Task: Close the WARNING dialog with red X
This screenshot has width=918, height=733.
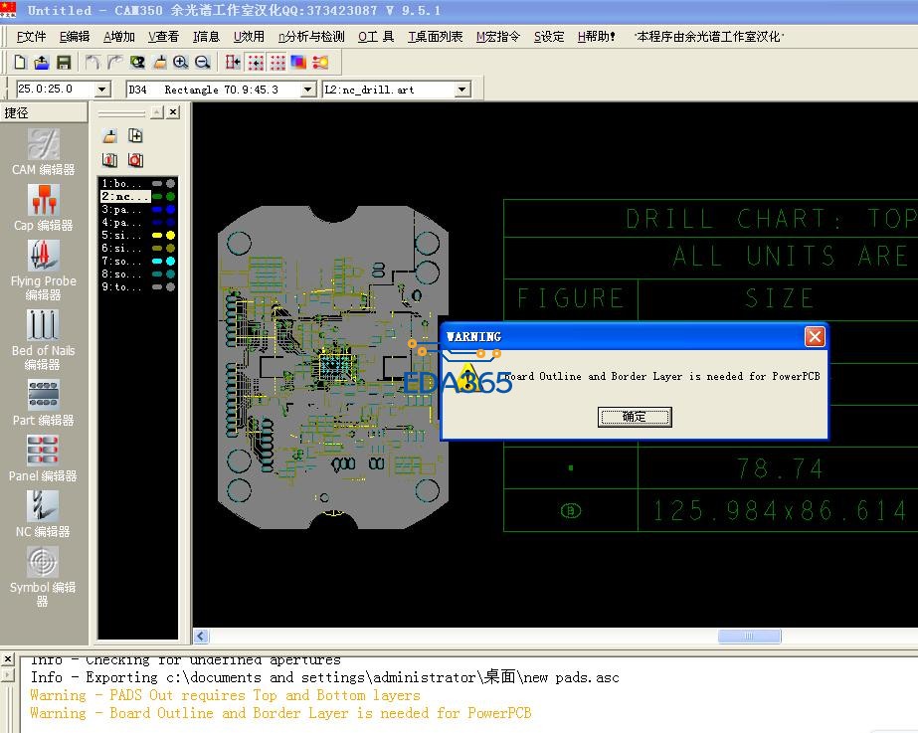Action: (x=815, y=336)
